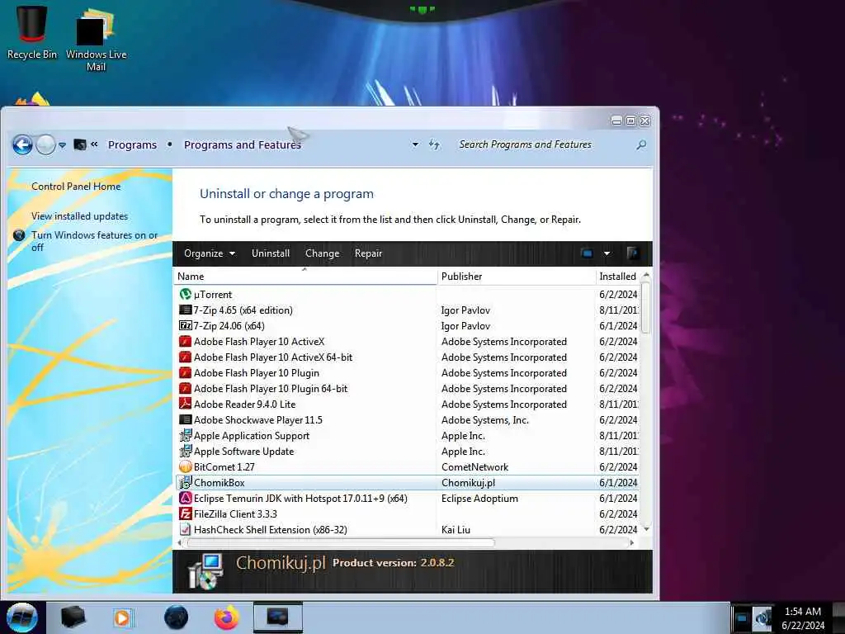Screen dimensions: 845x634
Task: Select Adobe Shockwave Player 11.5 icon
Action: 186,419
